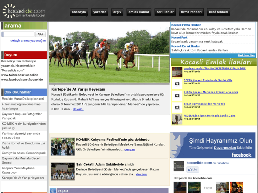This screenshot has width=258, height=193.
Task: Open FEDERALden listing room thumbnail
Action: (x=177, y=119)
